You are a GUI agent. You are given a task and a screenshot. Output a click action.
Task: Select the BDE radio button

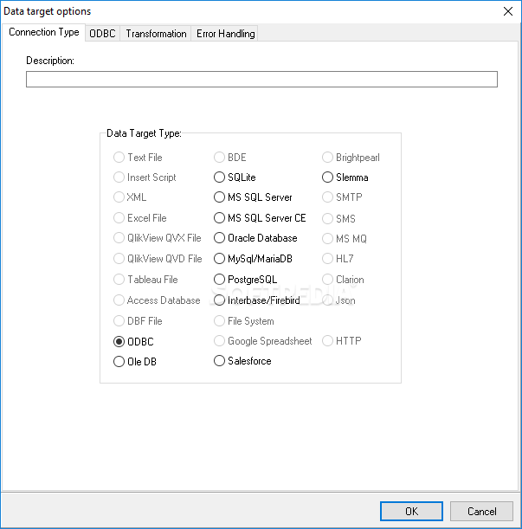pyautogui.click(x=219, y=158)
